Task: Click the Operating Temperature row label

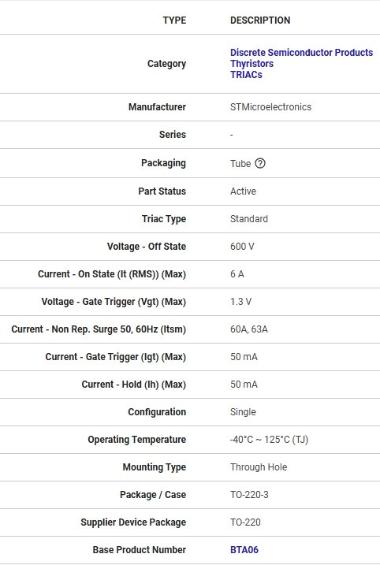Action: point(137,440)
